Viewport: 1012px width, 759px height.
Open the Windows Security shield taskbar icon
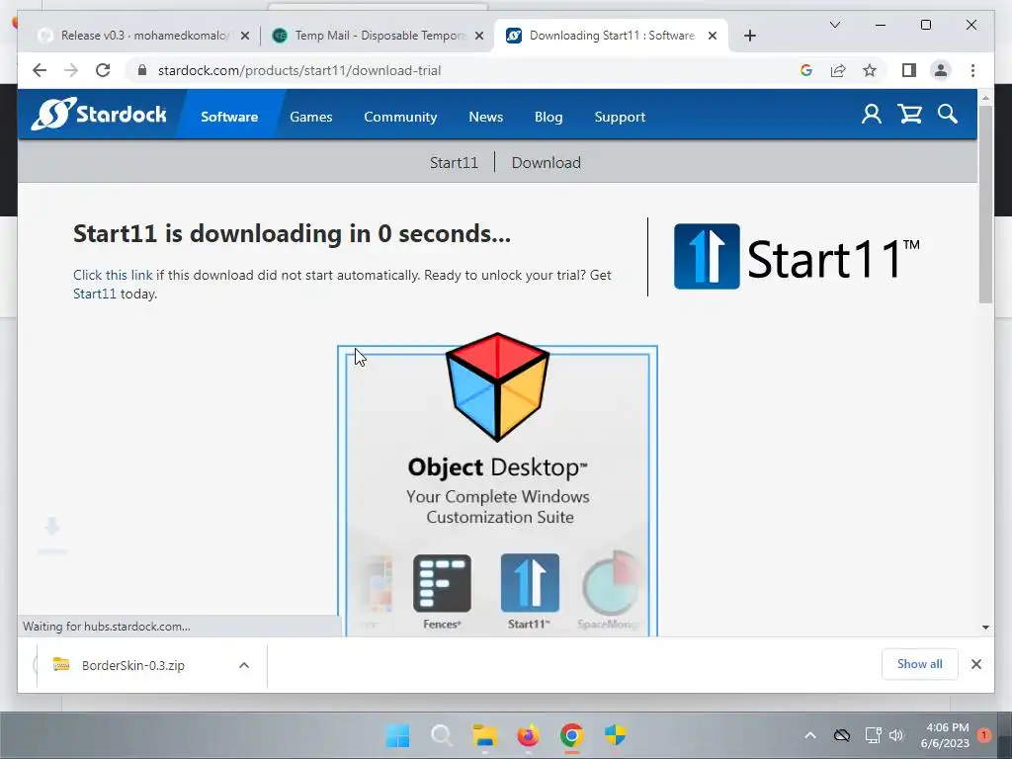point(616,735)
